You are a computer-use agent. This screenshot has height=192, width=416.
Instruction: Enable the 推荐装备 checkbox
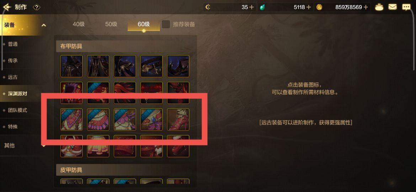click(x=166, y=24)
